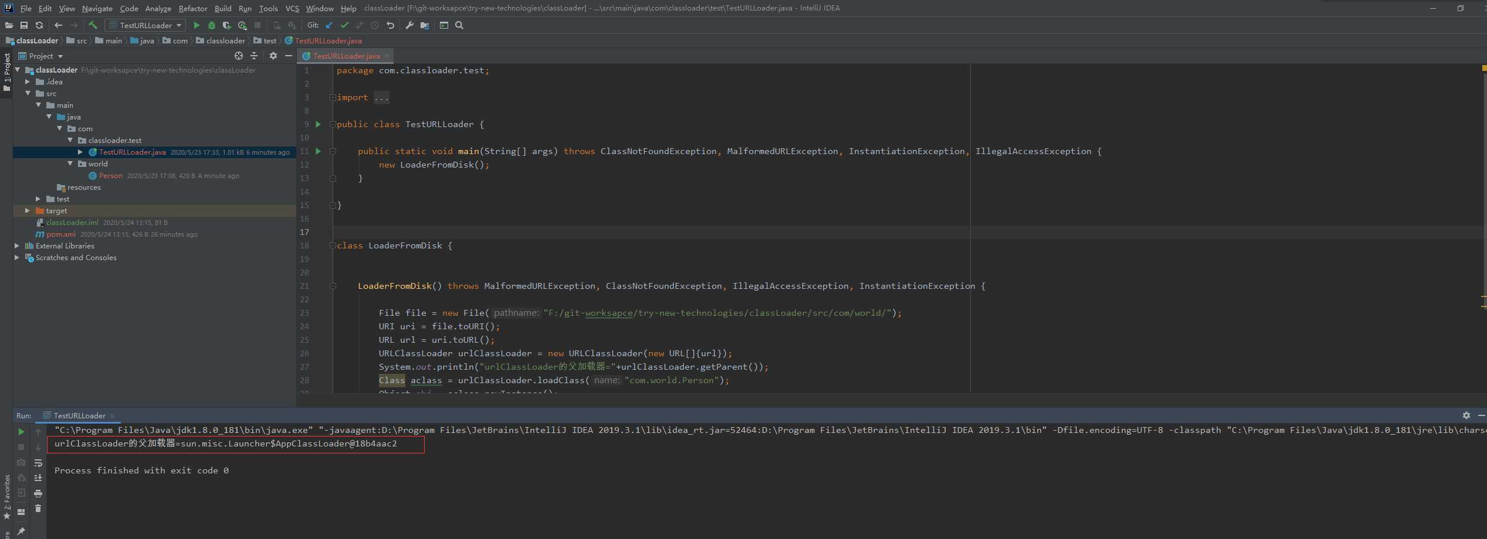
Task: Select pom.xml in project tree
Action: coord(61,234)
